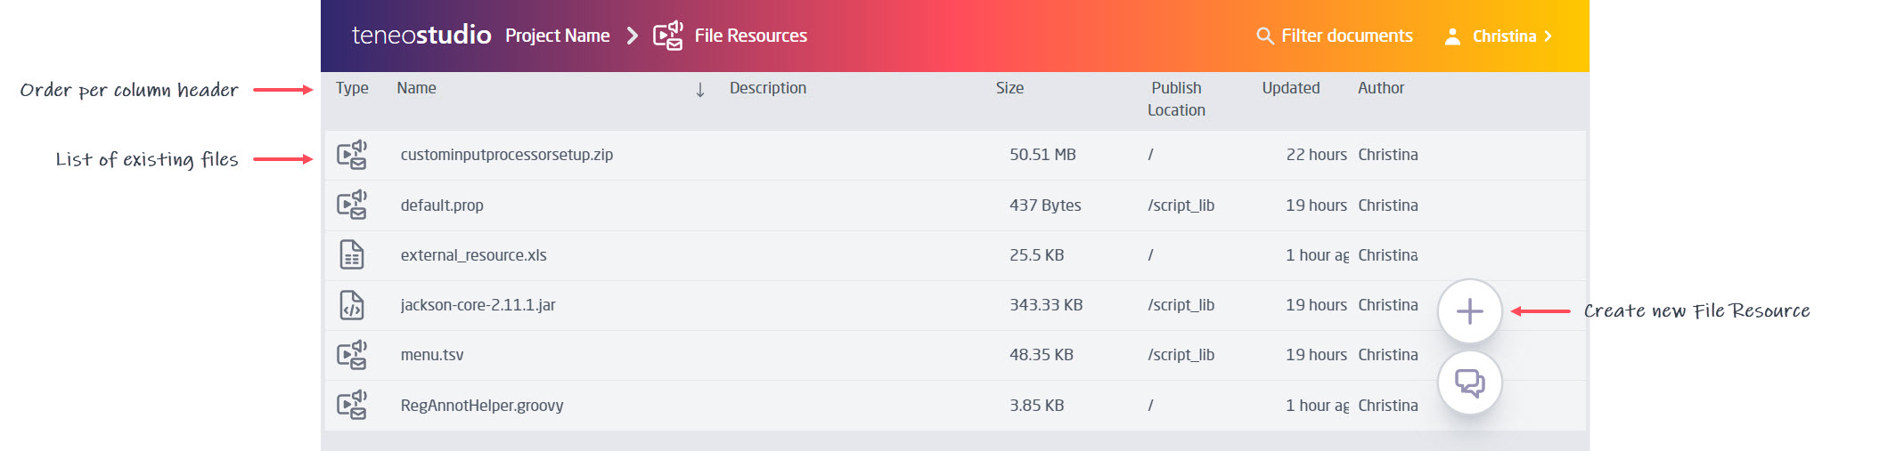Click the user avatar icon beside Christina
The height and width of the screenshot is (451, 1904).
point(1452,36)
